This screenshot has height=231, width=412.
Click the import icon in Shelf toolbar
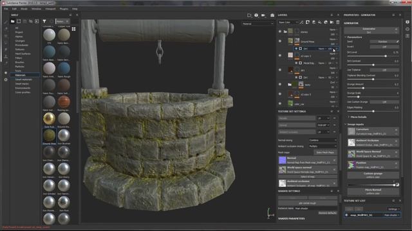pyautogui.click(x=37, y=21)
